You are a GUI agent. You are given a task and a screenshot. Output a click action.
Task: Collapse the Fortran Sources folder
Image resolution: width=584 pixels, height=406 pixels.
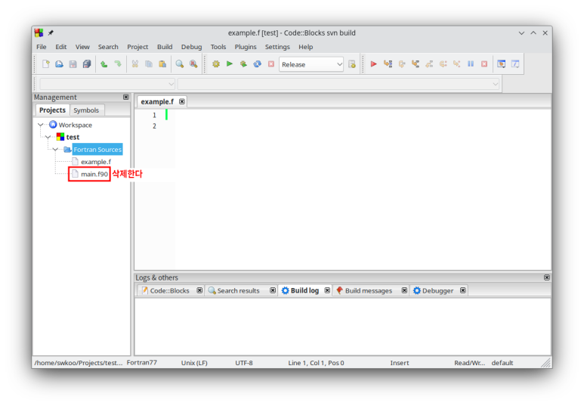point(55,150)
